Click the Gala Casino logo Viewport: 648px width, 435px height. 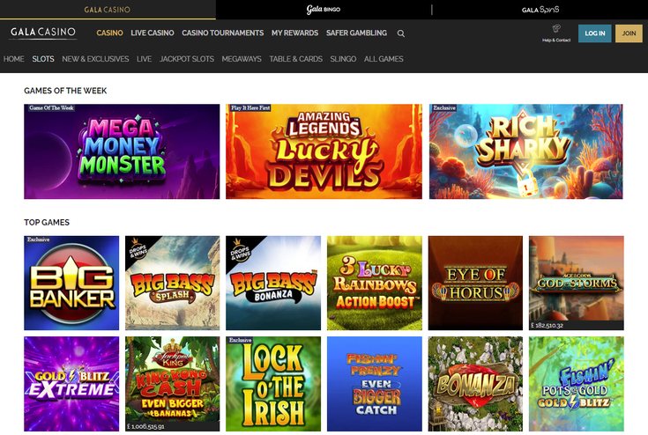coord(43,33)
